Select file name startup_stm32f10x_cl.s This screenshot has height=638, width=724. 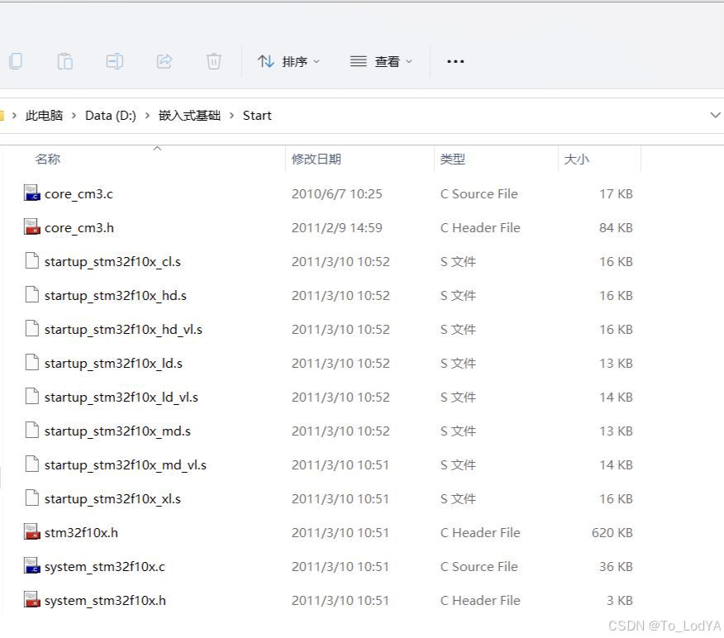(x=112, y=262)
